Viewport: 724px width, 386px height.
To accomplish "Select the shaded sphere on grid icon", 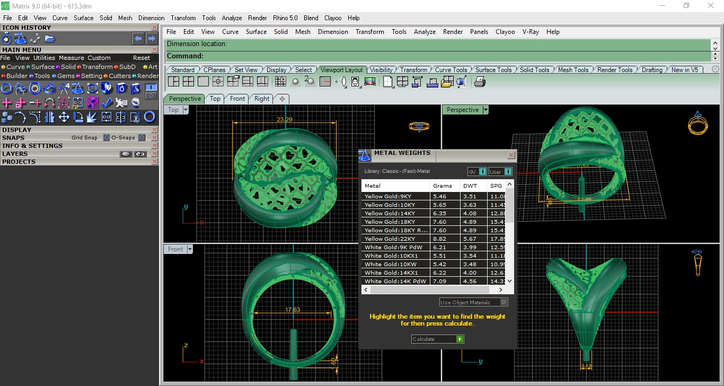I will (296, 82).
